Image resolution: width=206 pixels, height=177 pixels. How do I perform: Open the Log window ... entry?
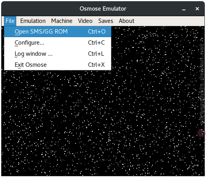pyautogui.click(x=58, y=54)
